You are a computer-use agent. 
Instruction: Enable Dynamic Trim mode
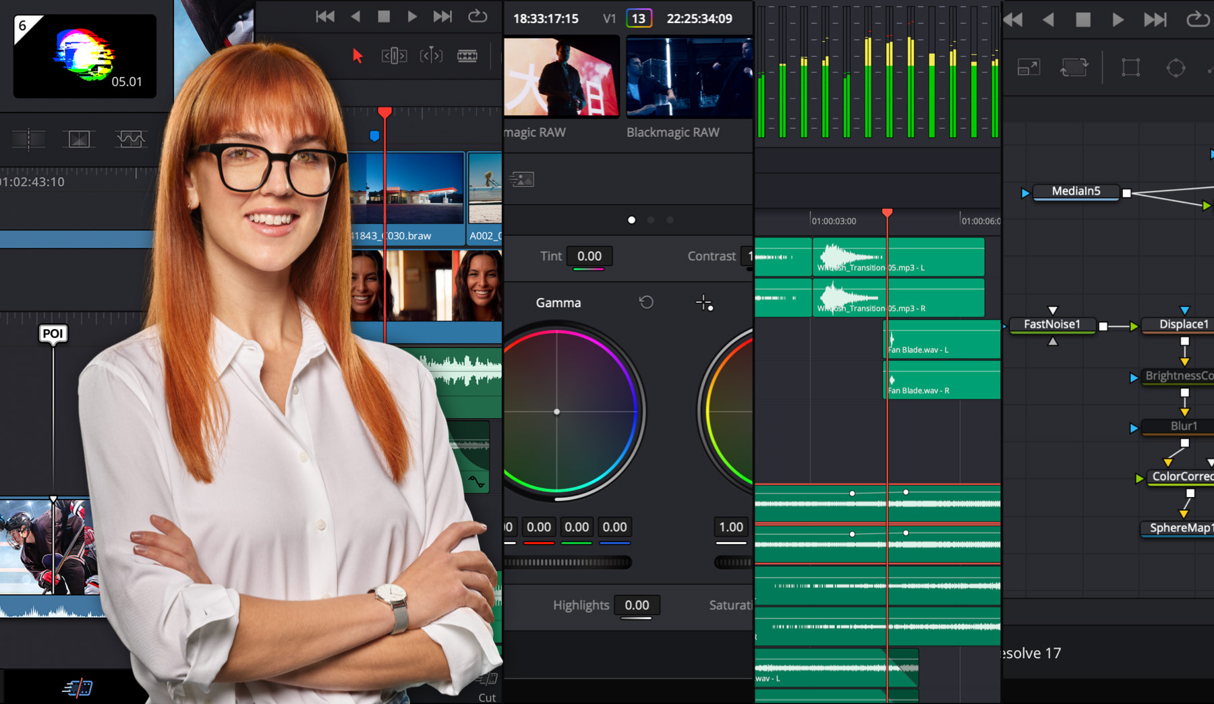[432, 56]
